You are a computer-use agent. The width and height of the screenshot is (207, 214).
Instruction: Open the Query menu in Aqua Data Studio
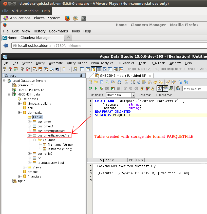click(40, 63)
